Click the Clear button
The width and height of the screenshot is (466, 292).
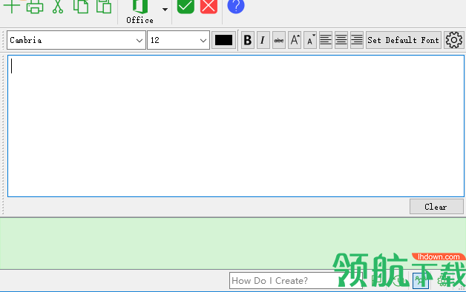click(x=436, y=207)
